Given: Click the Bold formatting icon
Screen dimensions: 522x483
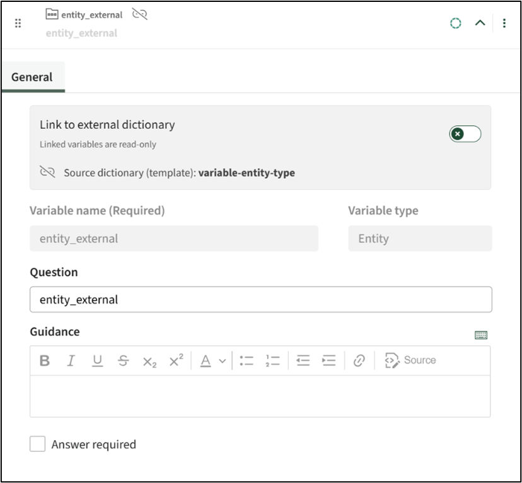Looking at the screenshot, I should [x=45, y=361].
